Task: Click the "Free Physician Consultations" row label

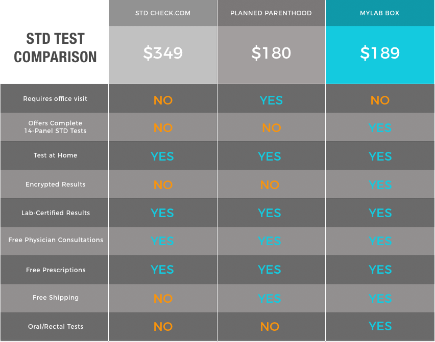Action: click(55, 240)
